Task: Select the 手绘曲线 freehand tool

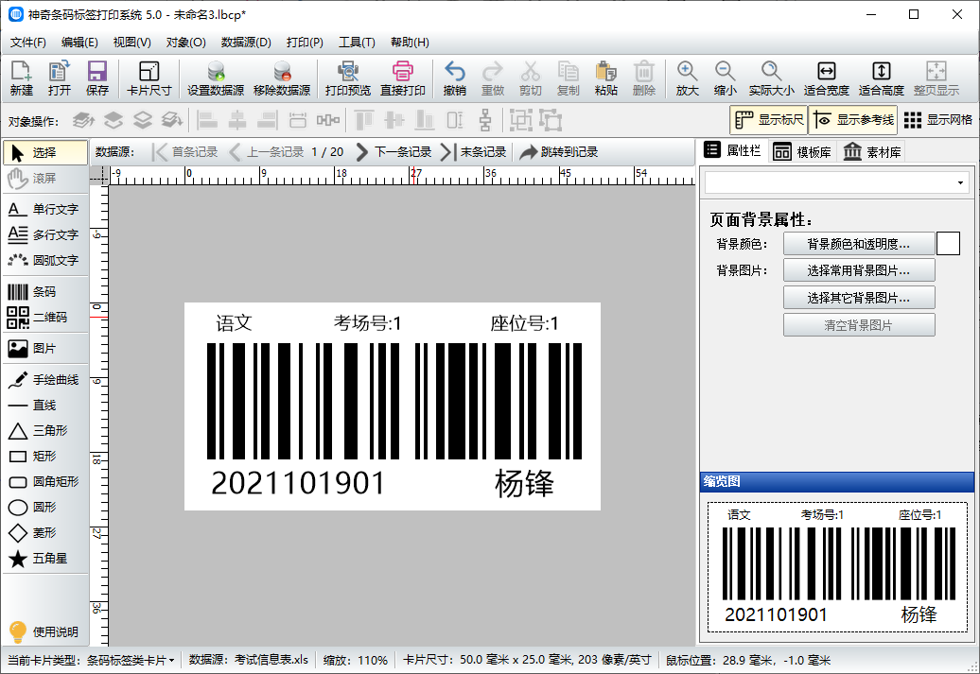Action: [x=45, y=380]
